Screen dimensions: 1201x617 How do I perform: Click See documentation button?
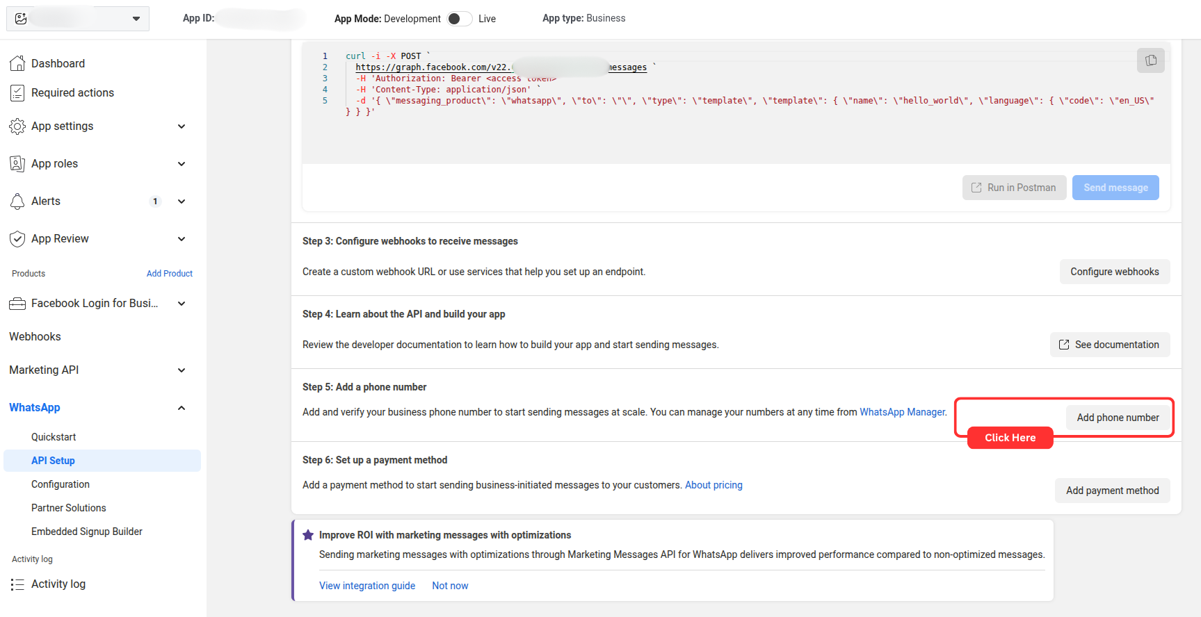pyautogui.click(x=1110, y=345)
